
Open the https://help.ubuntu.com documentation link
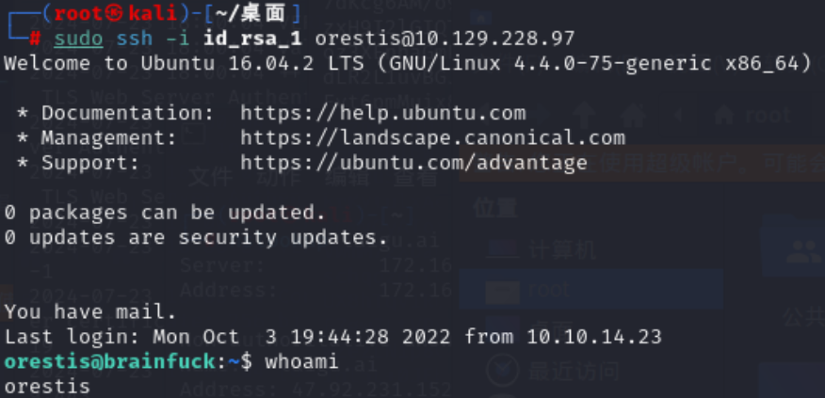383,113
